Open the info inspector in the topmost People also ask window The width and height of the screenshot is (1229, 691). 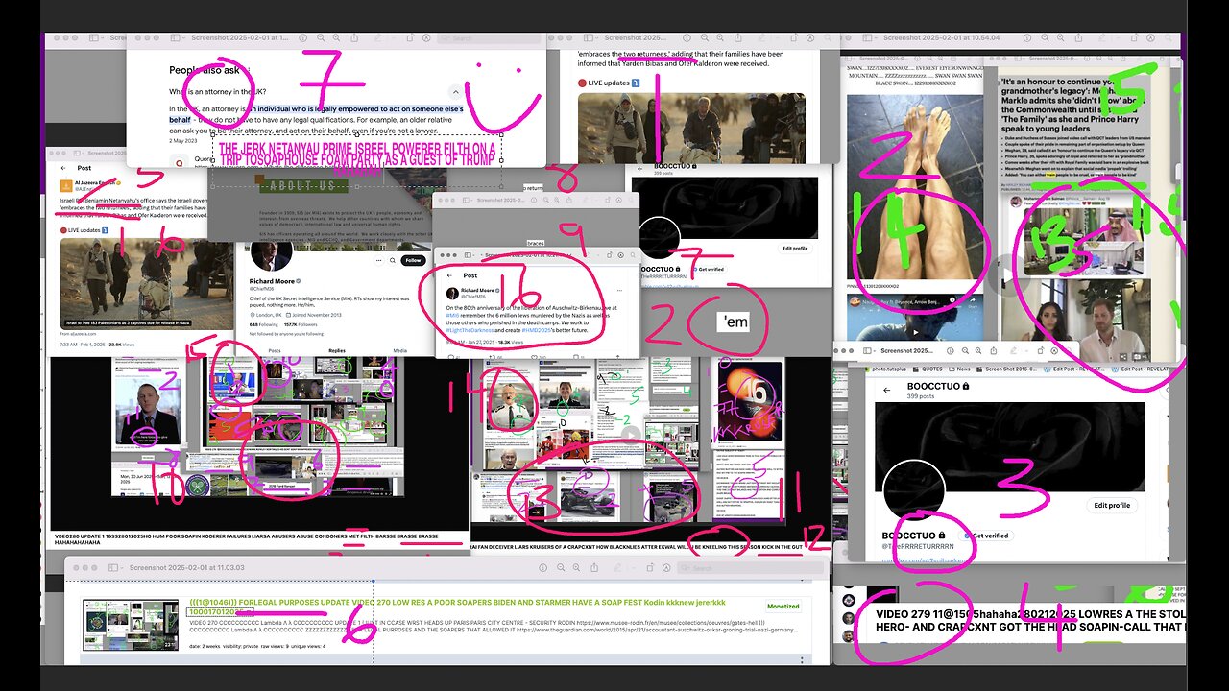click(x=302, y=37)
